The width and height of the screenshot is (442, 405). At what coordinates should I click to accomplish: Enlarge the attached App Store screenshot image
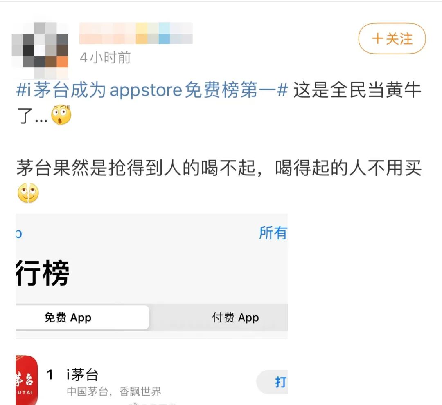point(152,309)
